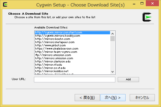Select http://mirror.clarkson.edu mirror

72,62
